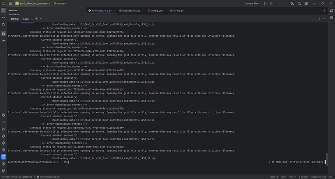
Task: Click the zip download progress line
Action: point(167,162)
